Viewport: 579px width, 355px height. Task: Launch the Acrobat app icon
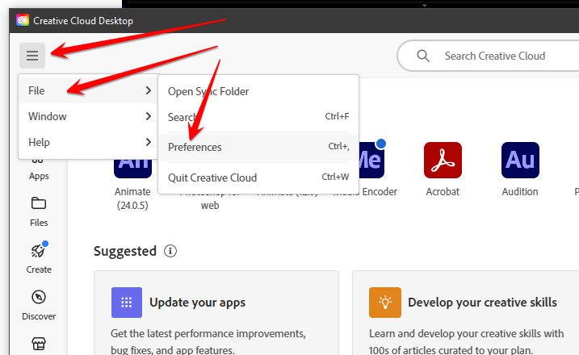click(443, 161)
